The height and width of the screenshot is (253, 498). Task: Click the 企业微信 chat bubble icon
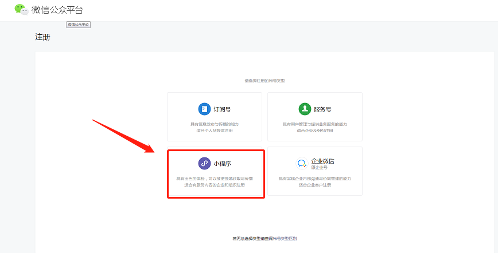[301, 164]
